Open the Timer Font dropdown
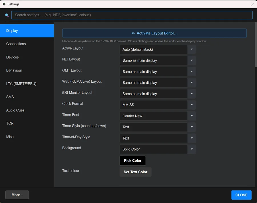The height and width of the screenshot is (203, 257). coord(158,116)
